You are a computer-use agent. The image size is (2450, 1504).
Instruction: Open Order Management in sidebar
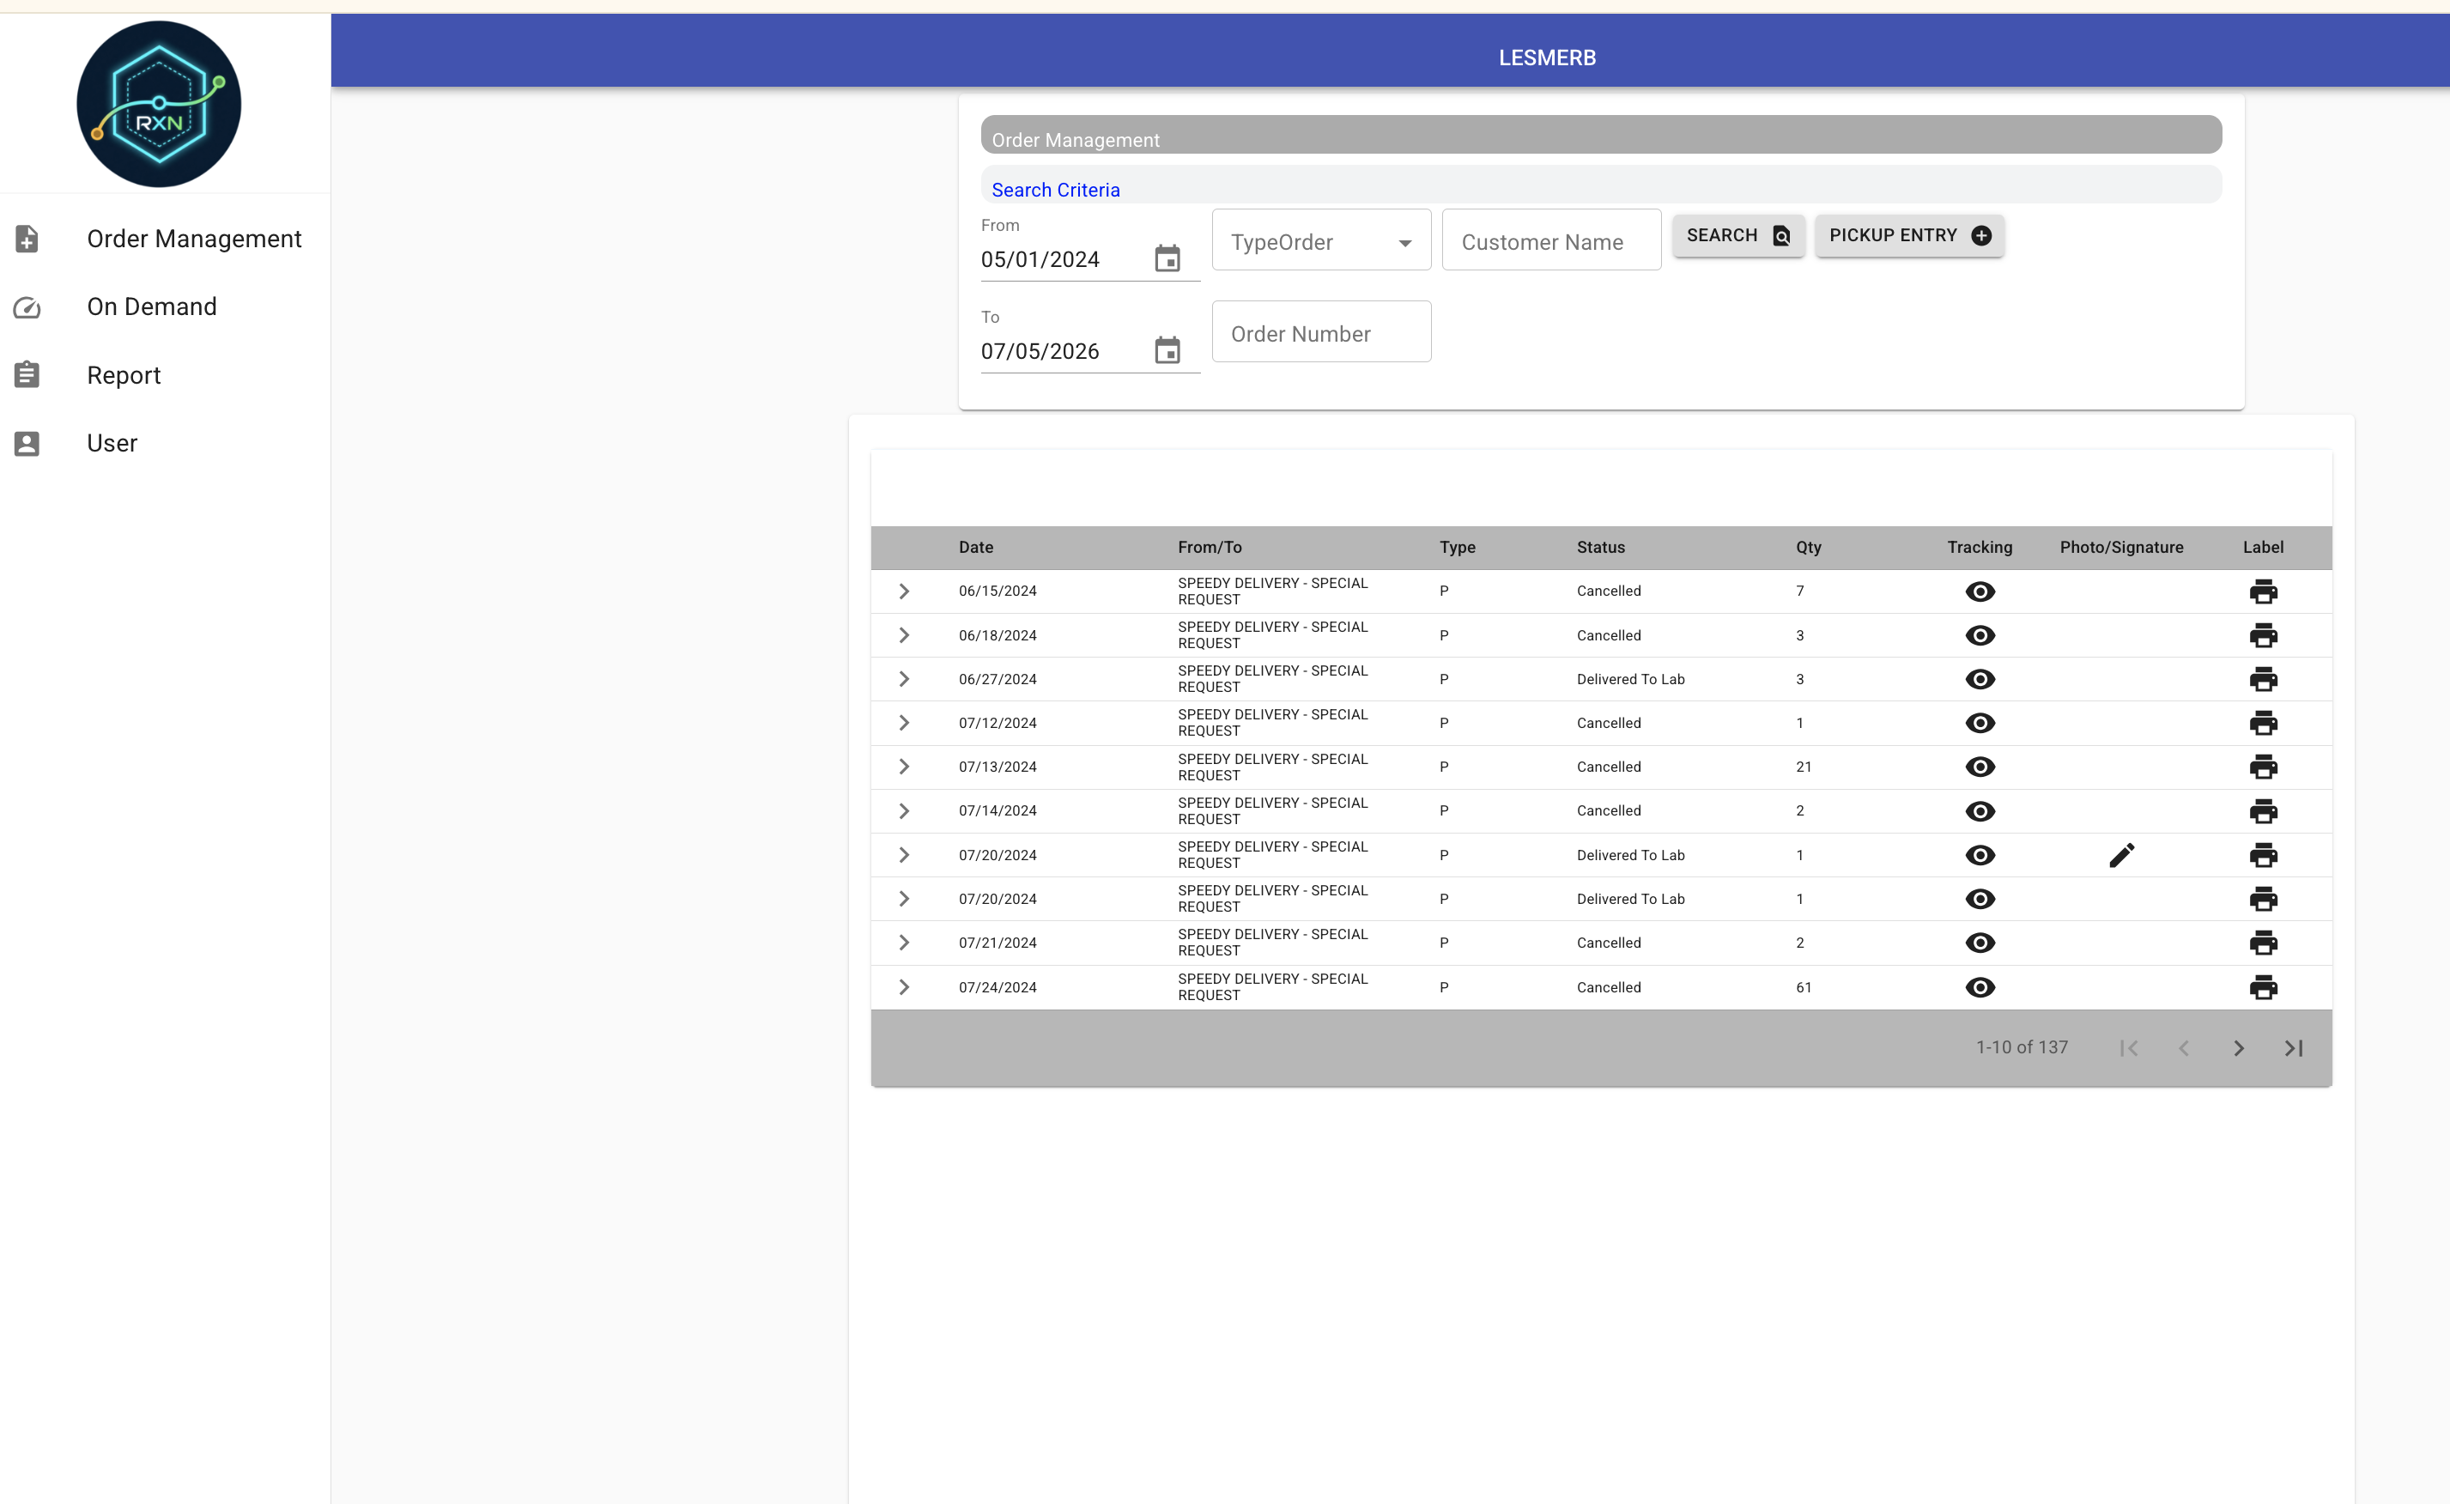point(165,239)
